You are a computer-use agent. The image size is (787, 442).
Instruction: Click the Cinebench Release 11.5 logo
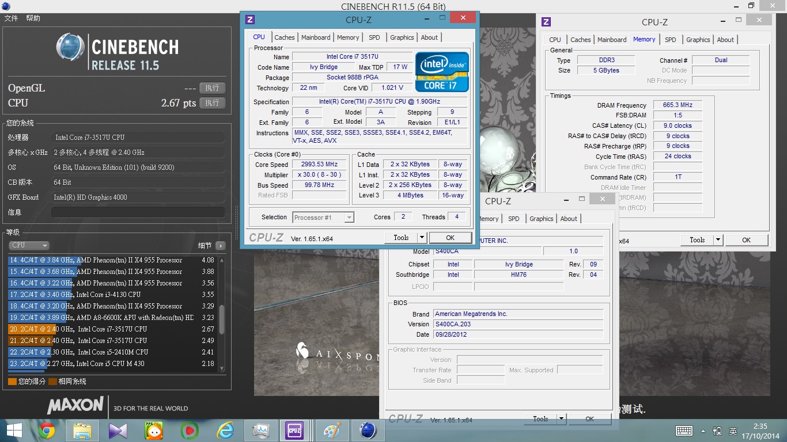pyautogui.click(x=117, y=52)
